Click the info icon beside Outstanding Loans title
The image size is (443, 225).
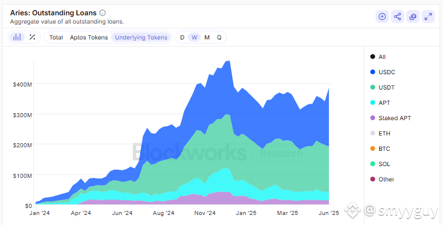pos(103,13)
